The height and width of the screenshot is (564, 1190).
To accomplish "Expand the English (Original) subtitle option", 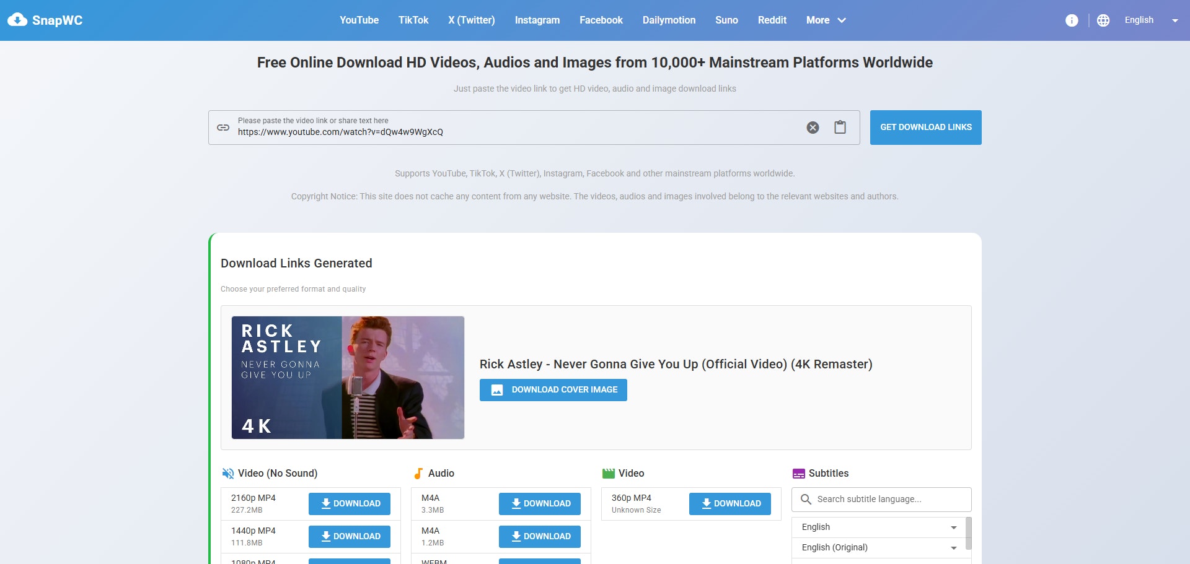I will (x=879, y=548).
